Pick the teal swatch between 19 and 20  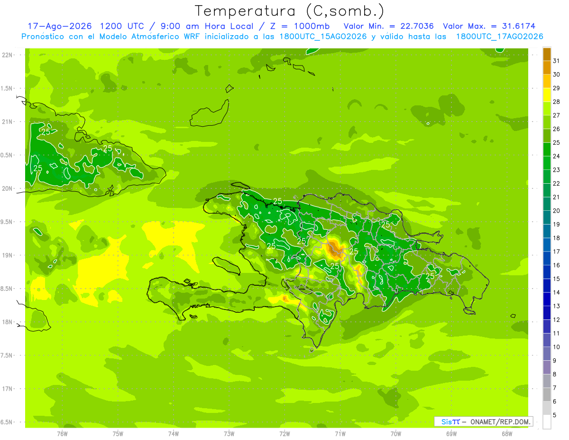[x=547, y=218]
